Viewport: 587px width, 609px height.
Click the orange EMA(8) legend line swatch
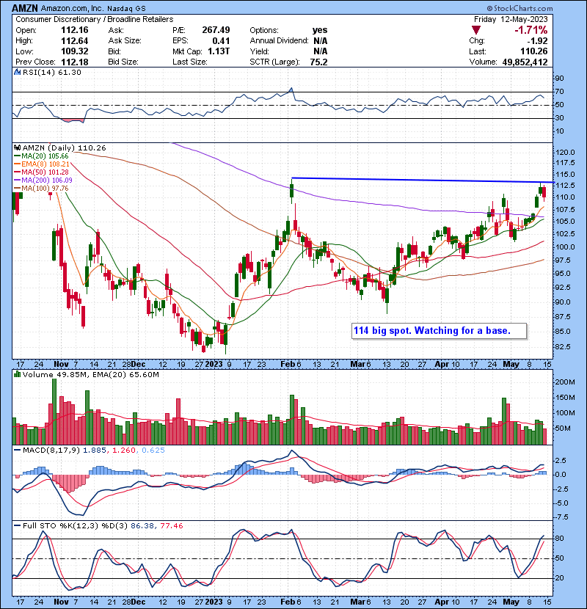18,164
